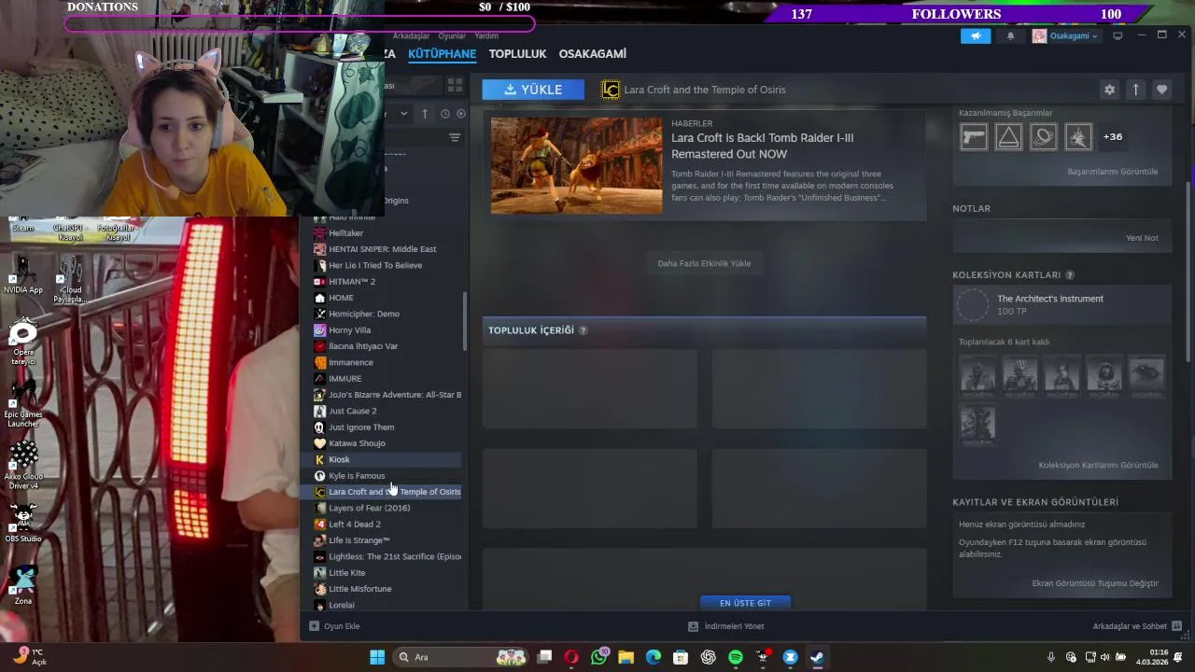Click Daha Fazla Etkinlik Yükle button
The image size is (1195, 672).
[x=704, y=263]
